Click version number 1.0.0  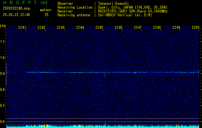(44, 3)
